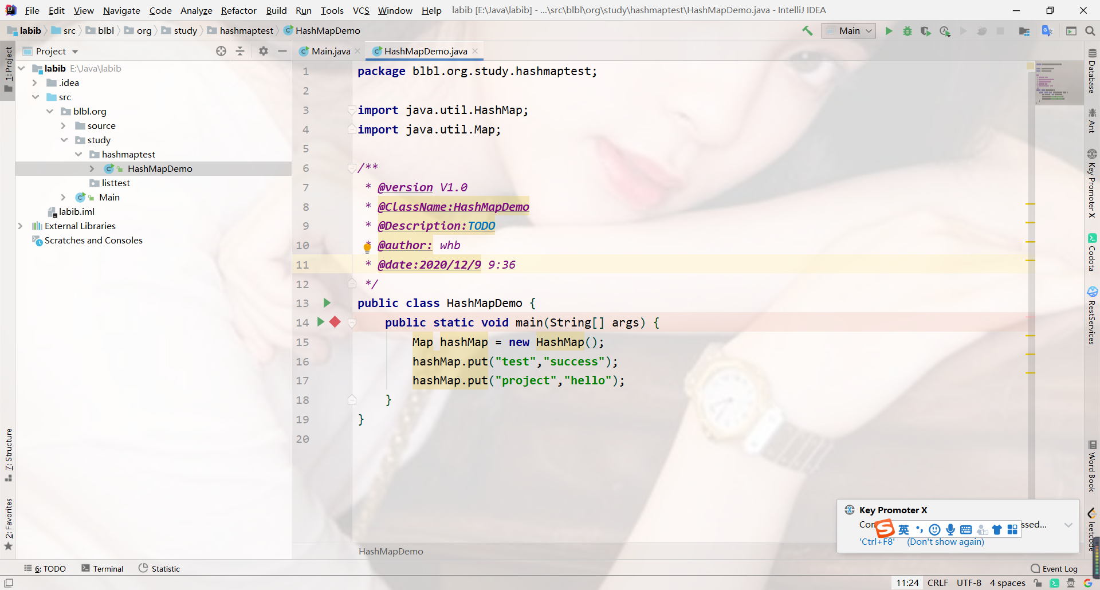This screenshot has width=1100, height=590.
Task: Hide the Project tool window
Action: 282,51
